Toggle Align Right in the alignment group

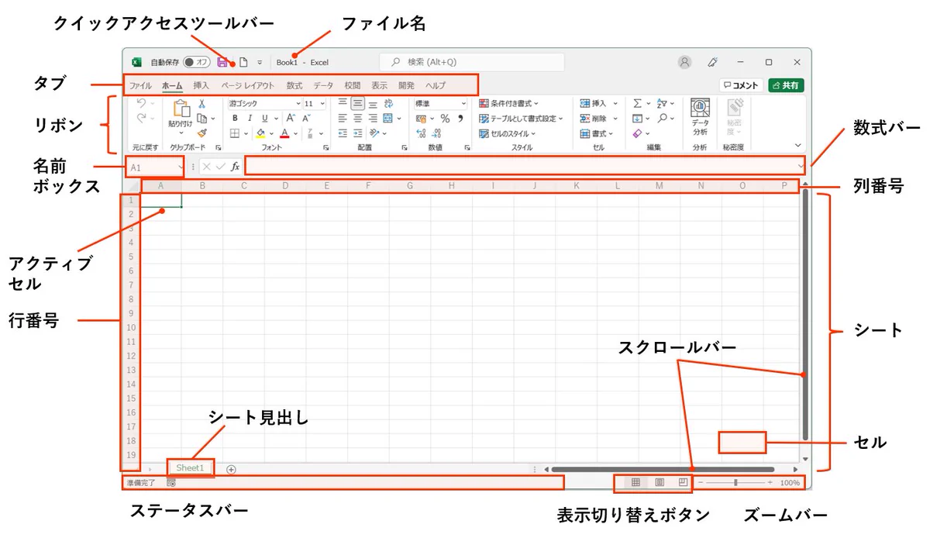(373, 118)
